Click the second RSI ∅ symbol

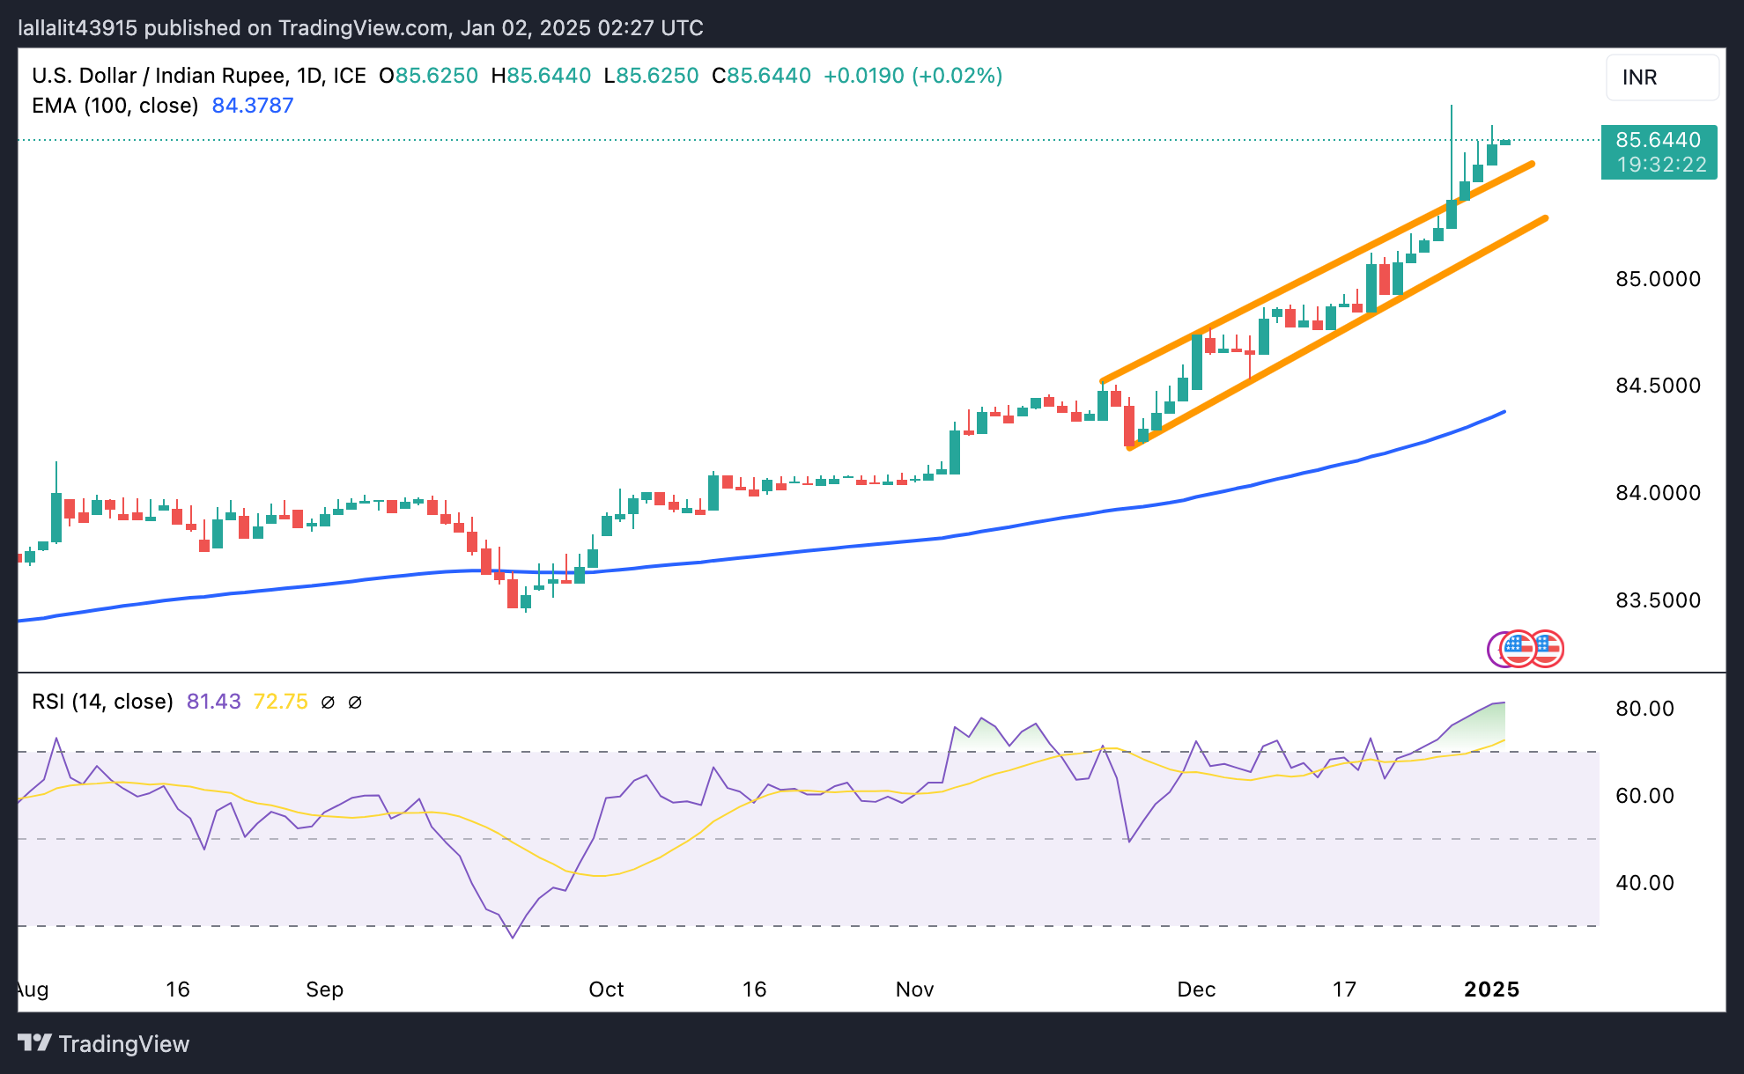click(355, 703)
